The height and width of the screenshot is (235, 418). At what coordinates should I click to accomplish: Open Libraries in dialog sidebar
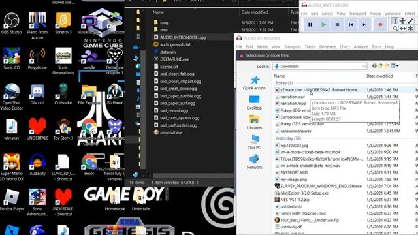click(254, 123)
